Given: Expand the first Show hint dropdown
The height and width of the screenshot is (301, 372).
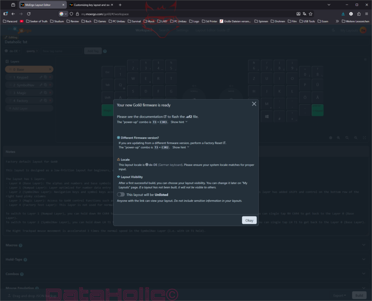Looking at the screenshot, I should pyautogui.click(x=179, y=122).
